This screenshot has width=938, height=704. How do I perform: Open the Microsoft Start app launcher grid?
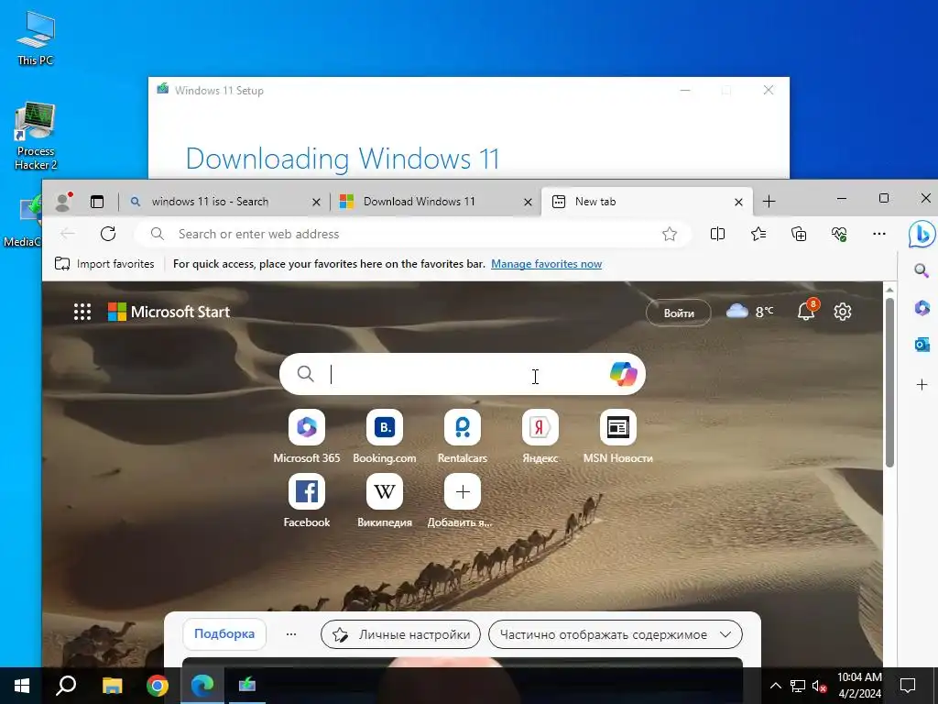[x=82, y=312]
